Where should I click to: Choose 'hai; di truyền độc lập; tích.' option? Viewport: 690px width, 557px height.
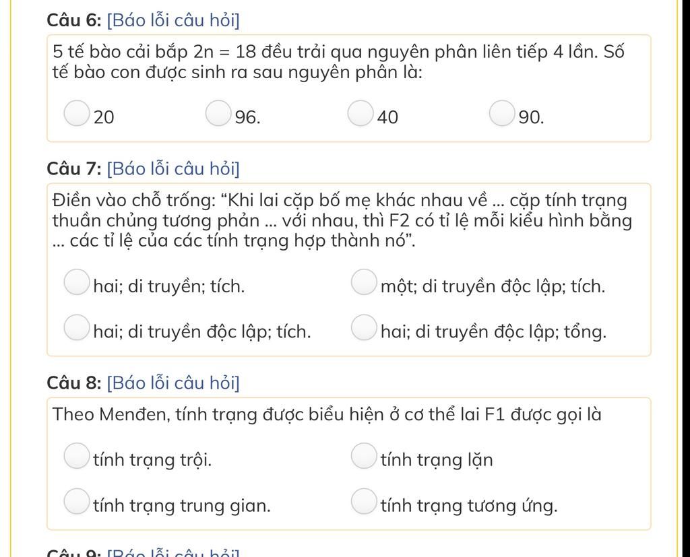point(77,328)
